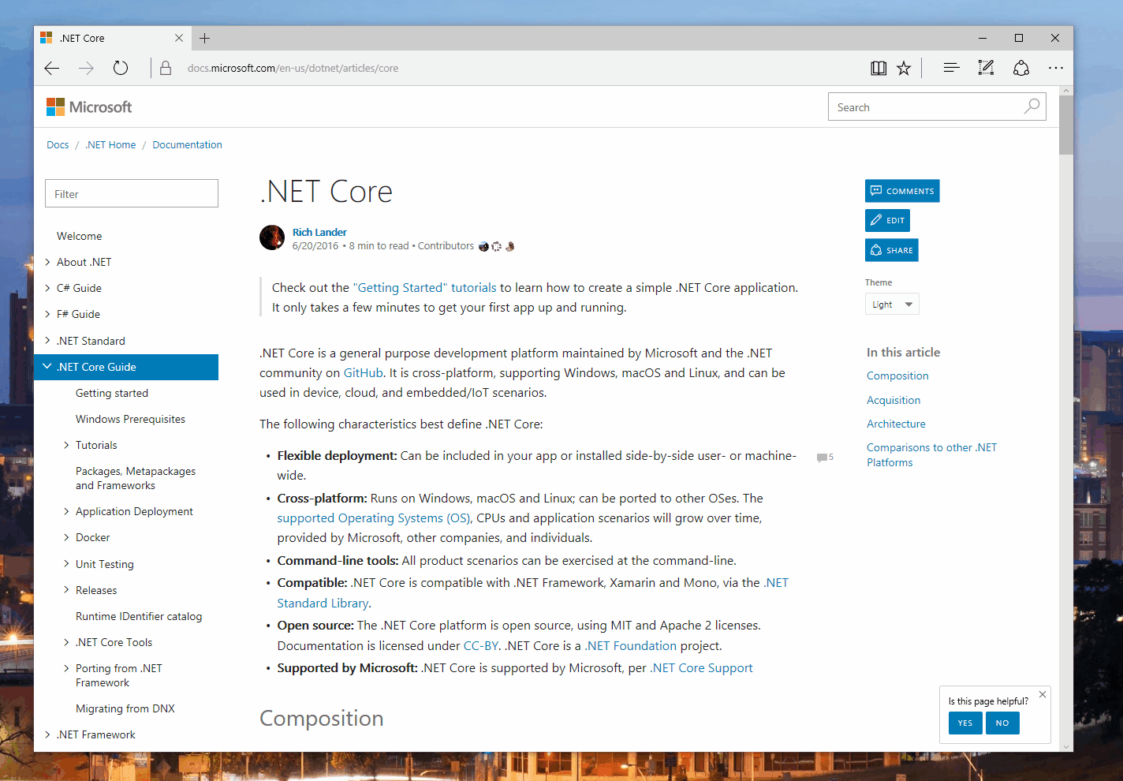Open Windows Prerequisites page

click(130, 419)
